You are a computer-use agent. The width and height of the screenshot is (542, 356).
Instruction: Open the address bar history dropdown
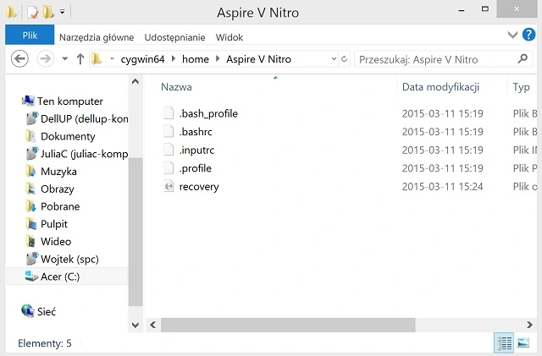click(331, 59)
